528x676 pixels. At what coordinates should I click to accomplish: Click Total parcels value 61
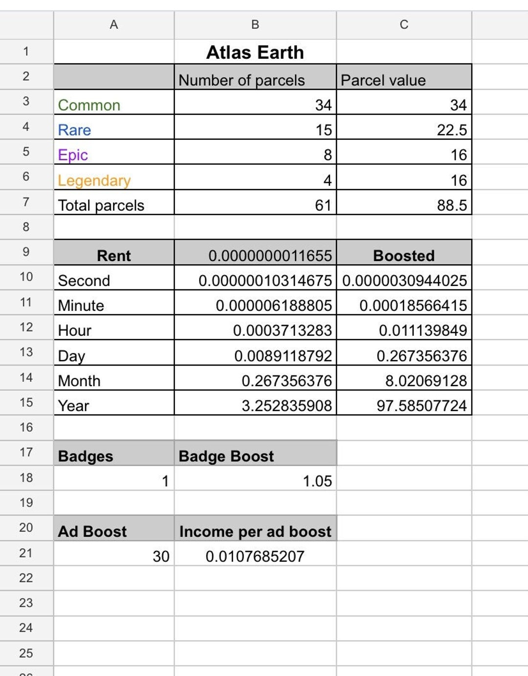tap(255, 202)
